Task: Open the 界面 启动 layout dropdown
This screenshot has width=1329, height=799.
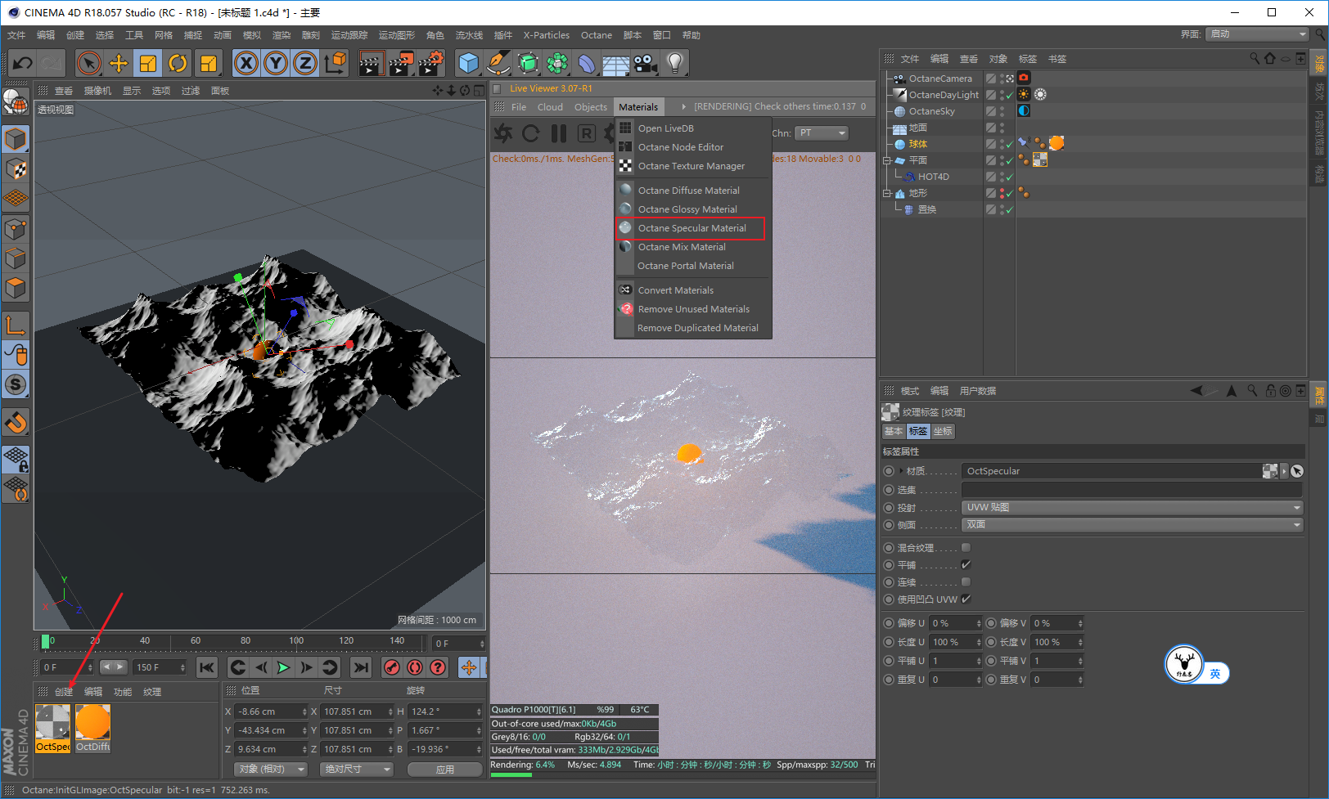Action: pos(1258,34)
